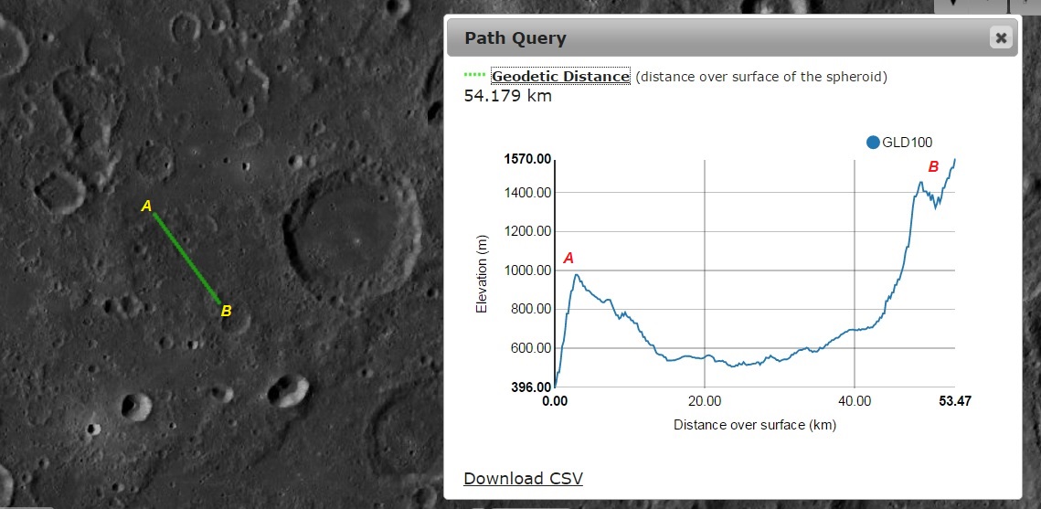Screen dimensions: 1041x509
Task: Toggle the GLD100 legend blue dot
Action: 872,143
